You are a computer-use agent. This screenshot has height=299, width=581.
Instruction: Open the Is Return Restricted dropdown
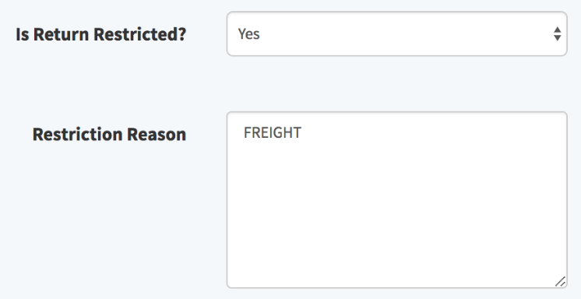397,33
